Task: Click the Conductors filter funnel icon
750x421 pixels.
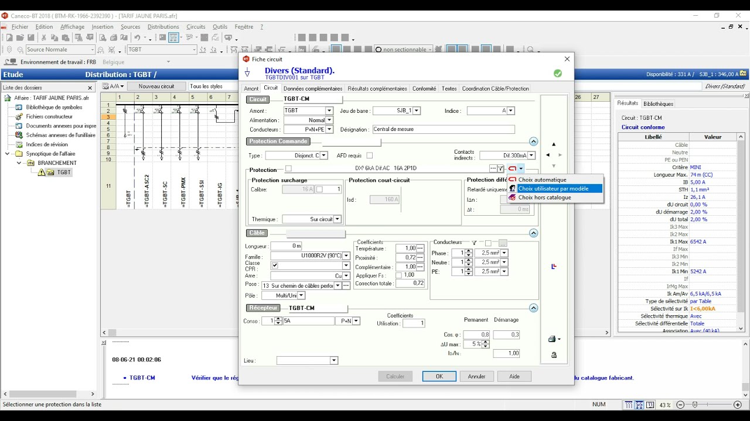Action: tap(474, 243)
